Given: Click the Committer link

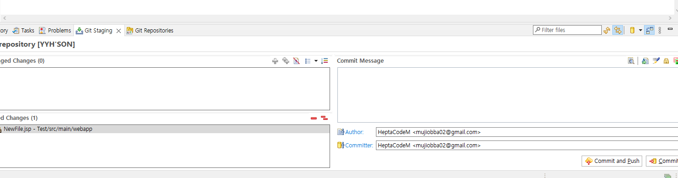Looking at the screenshot, I should [x=359, y=146].
